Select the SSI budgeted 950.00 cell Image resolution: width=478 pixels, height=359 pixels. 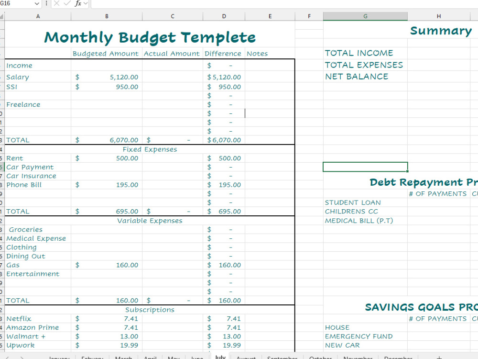tap(107, 87)
